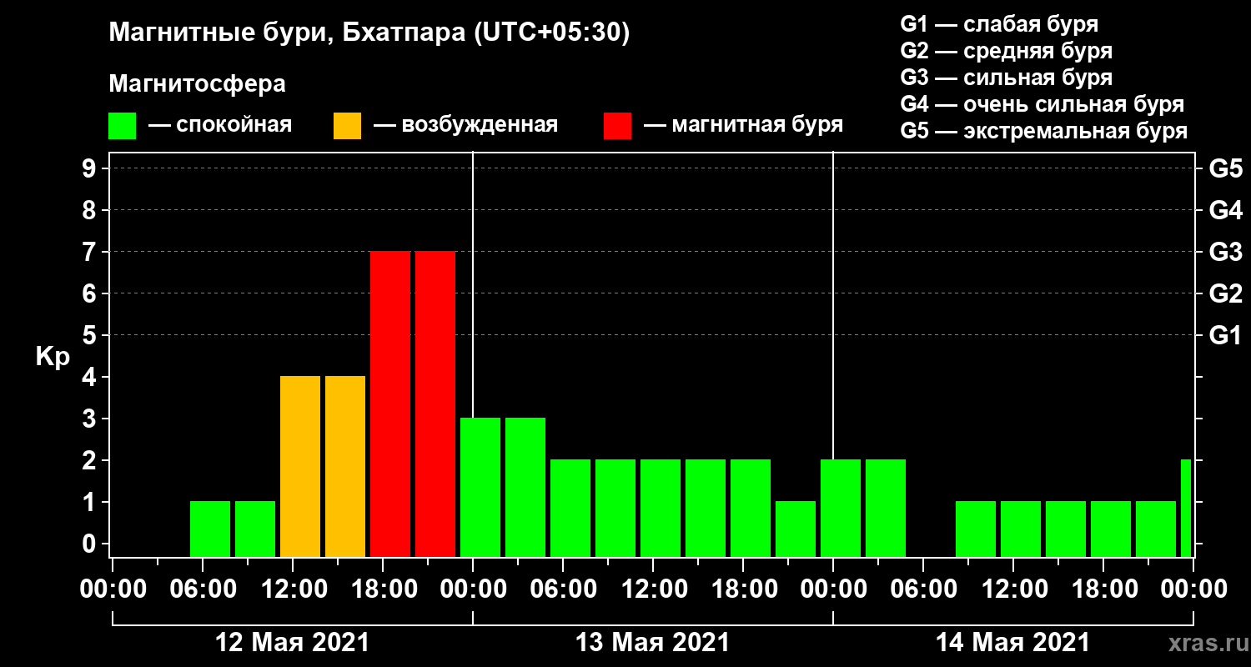This screenshot has width=1251, height=667.
Task: Click the green Kp 3 bar left of the 13 Мая divider
Action: [x=480, y=487]
